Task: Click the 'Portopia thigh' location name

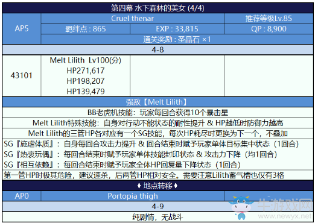Action: tap(132, 196)
